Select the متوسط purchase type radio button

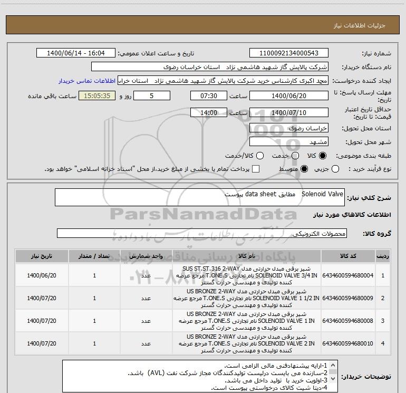click(x=304, y=169)
